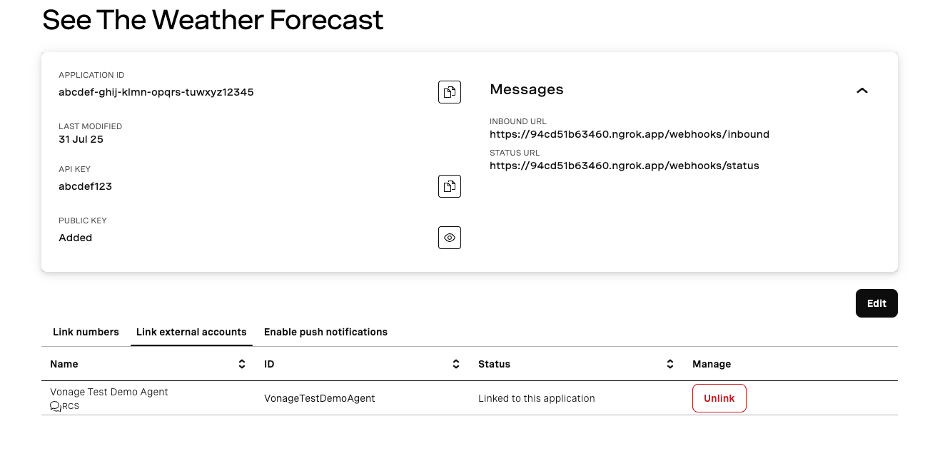Switch to the Link numbers tab

[x=86, y=332]
